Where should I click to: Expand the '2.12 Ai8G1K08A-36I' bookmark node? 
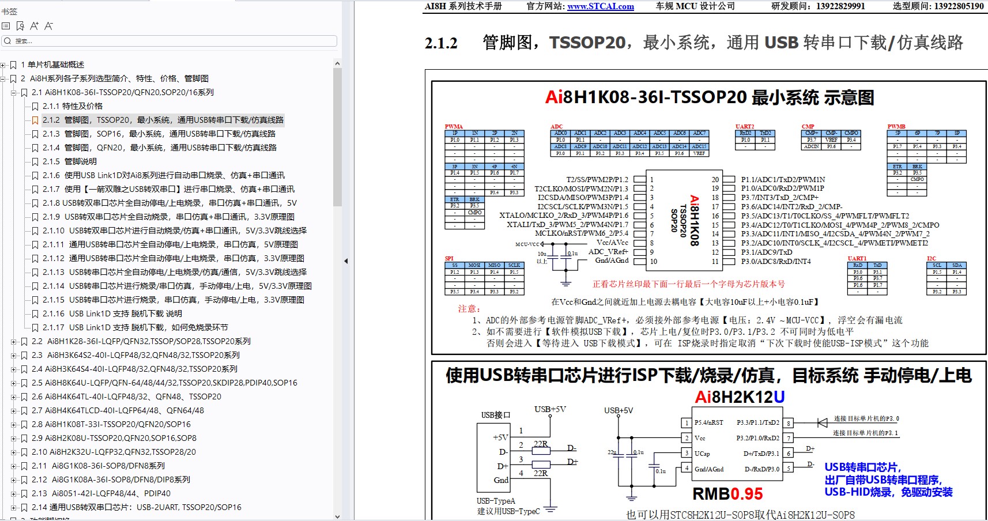(14, 480)
